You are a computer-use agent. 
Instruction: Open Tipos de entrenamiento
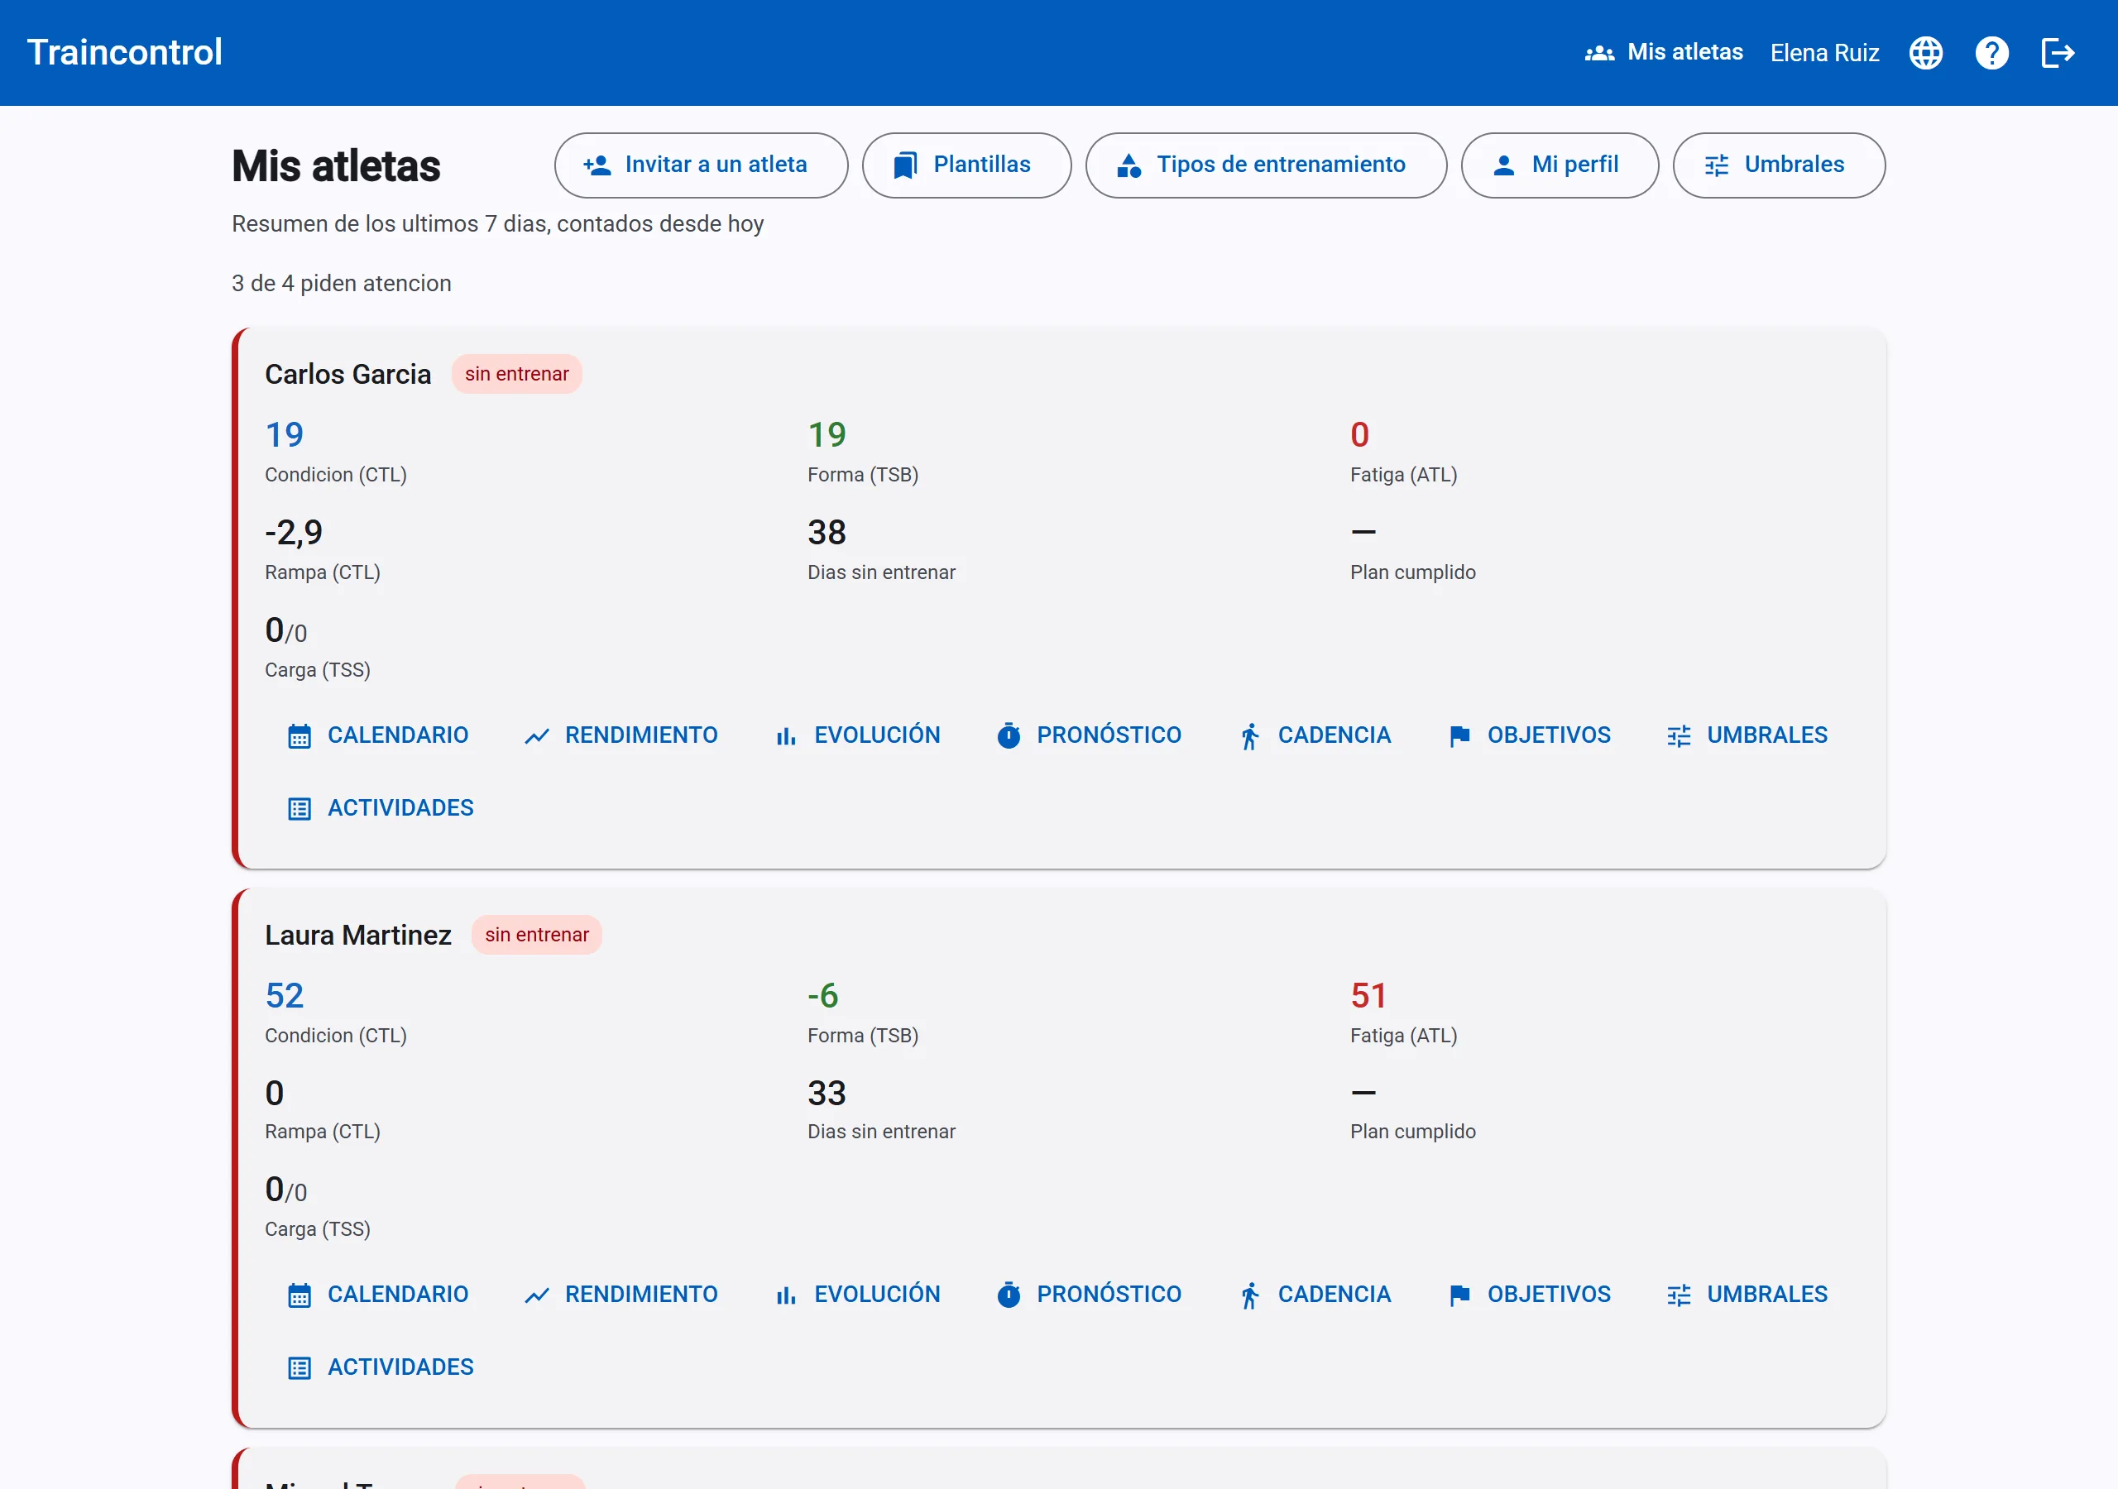[1266, 165]
